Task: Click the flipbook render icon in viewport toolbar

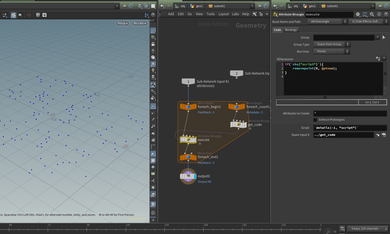Action: coord(38,15)
